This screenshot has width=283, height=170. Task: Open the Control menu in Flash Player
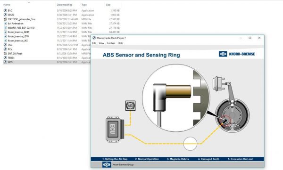point(111,43)
